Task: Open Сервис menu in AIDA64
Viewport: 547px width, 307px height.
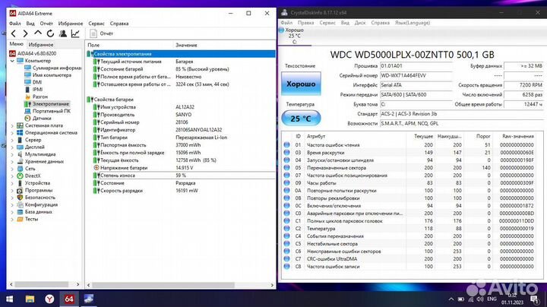Action: click(x=96, y=24)
